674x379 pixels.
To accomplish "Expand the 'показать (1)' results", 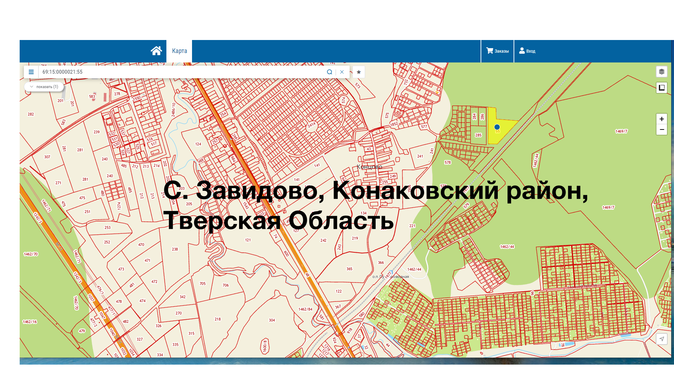I will [44, 87].
